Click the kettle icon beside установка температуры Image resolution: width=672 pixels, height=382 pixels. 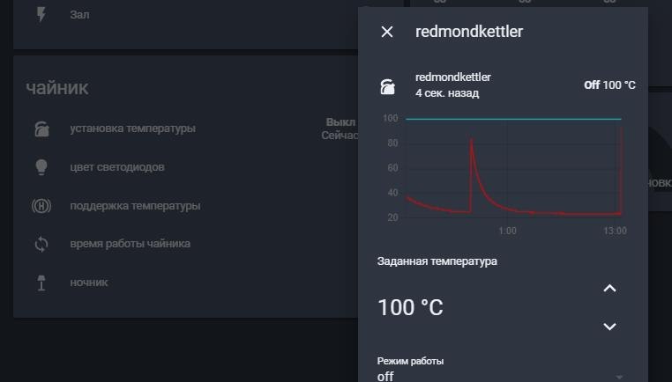click(41, 129)
